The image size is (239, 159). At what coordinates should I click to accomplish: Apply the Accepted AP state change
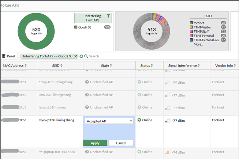95,143
